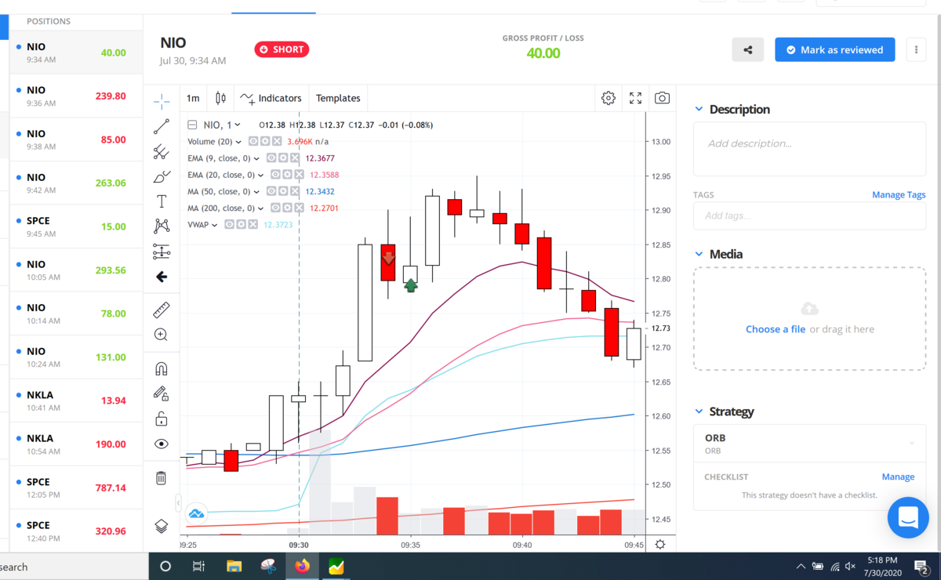Viewport: 941px width, 580px height.
Task: Open the Manage Tags link
Action: click(899, 194)
